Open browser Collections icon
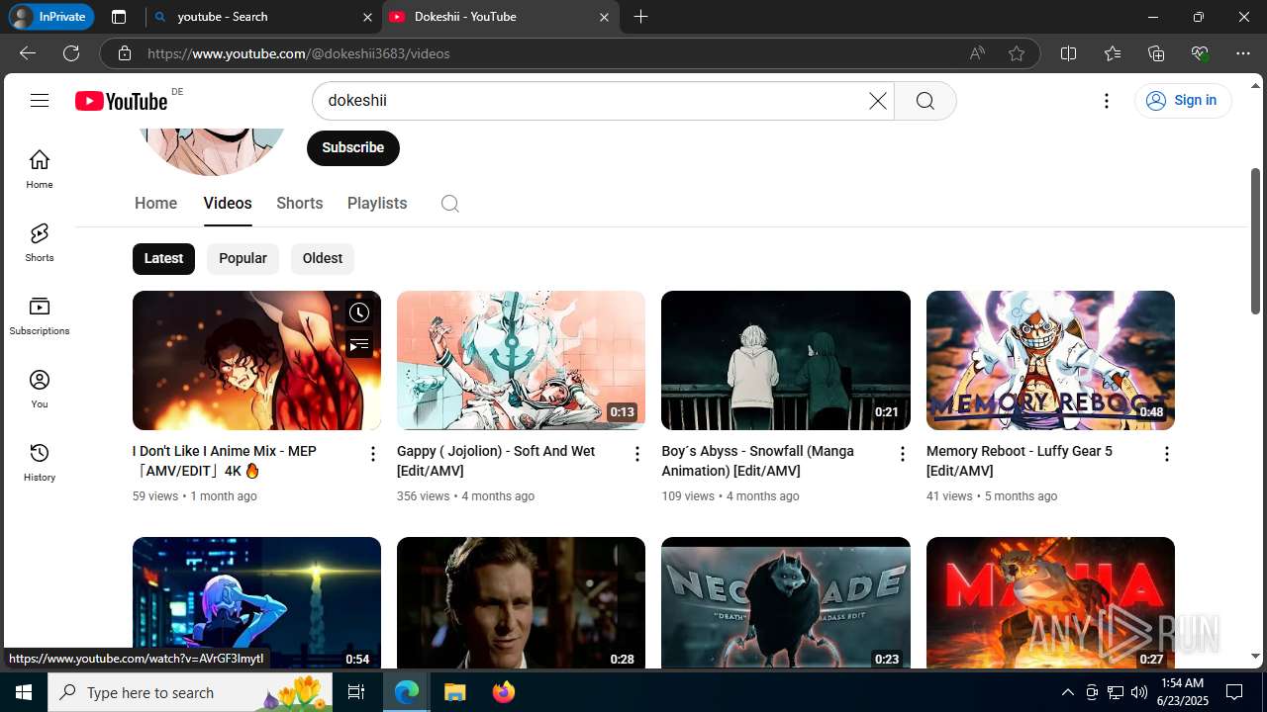 point(1156,53)
